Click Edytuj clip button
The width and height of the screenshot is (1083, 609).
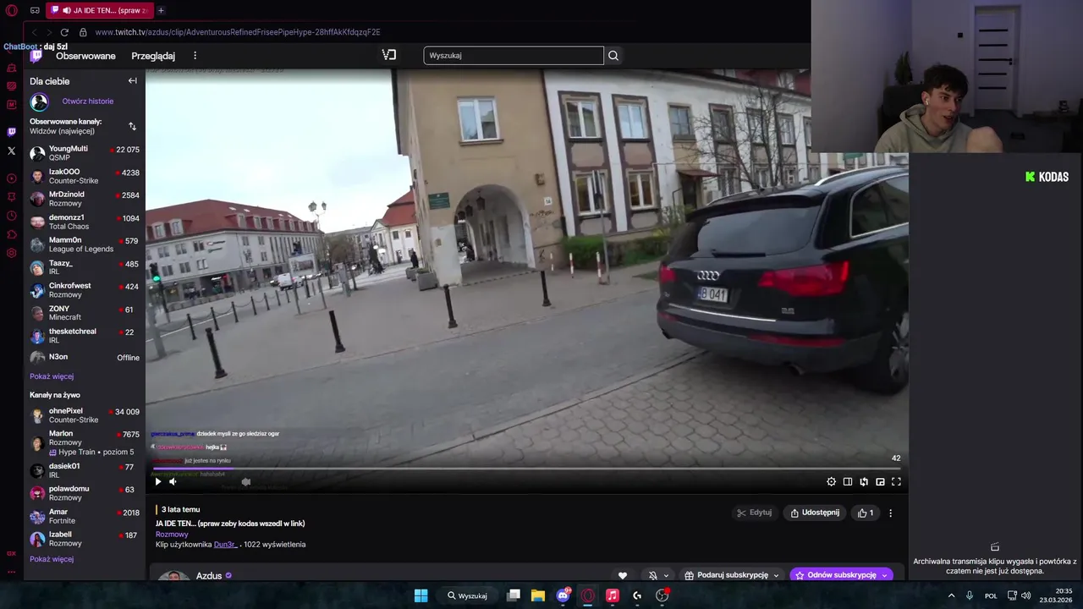click(x=755, y=513)
